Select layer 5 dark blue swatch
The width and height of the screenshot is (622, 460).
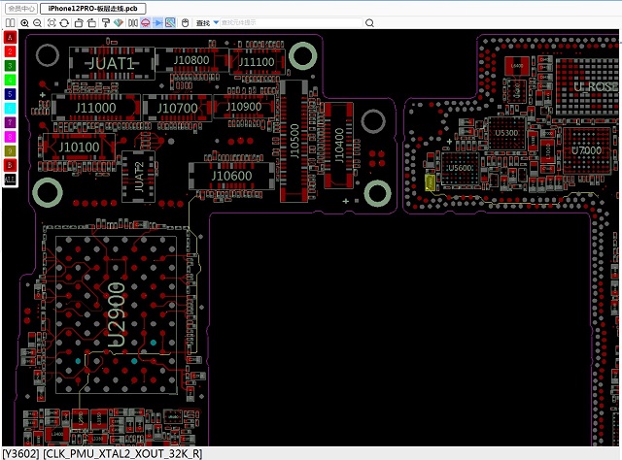click(10, 94)
